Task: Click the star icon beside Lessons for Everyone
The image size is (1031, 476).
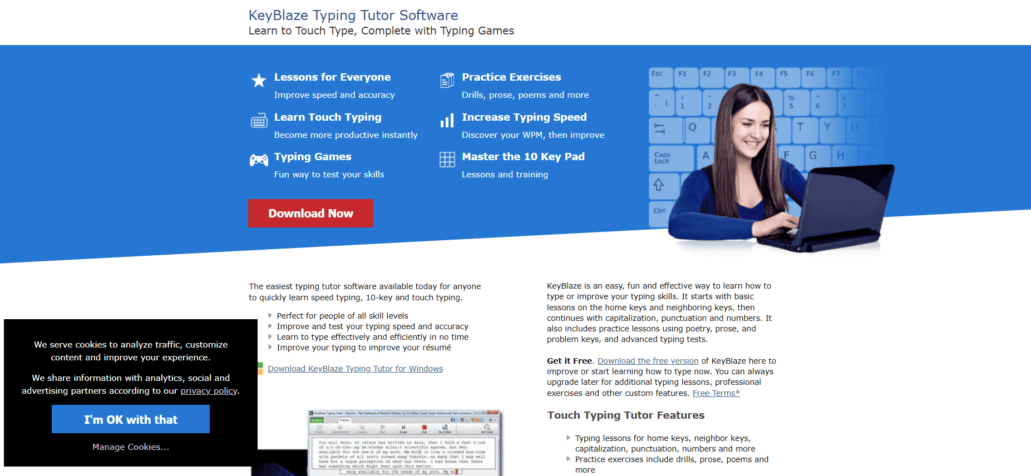Action: [259, 81]
